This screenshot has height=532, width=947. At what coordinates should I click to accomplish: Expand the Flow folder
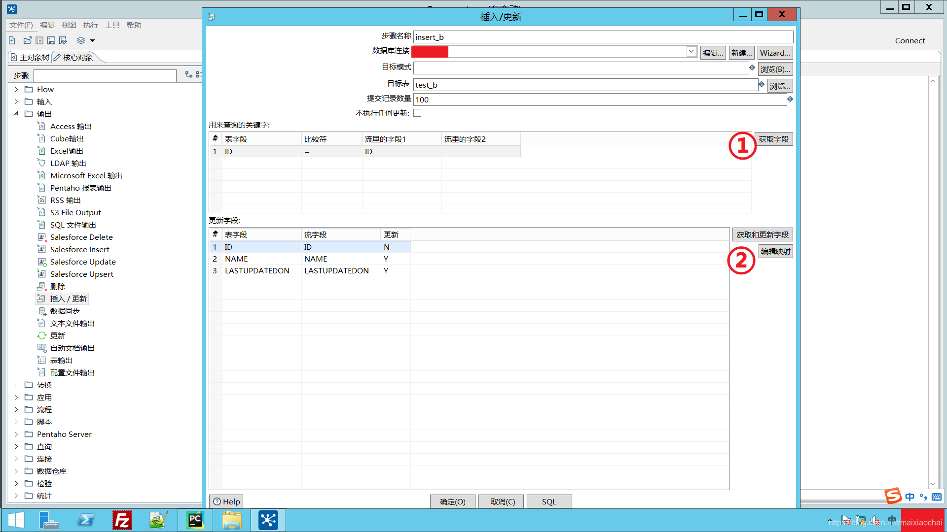click(16, 89)
